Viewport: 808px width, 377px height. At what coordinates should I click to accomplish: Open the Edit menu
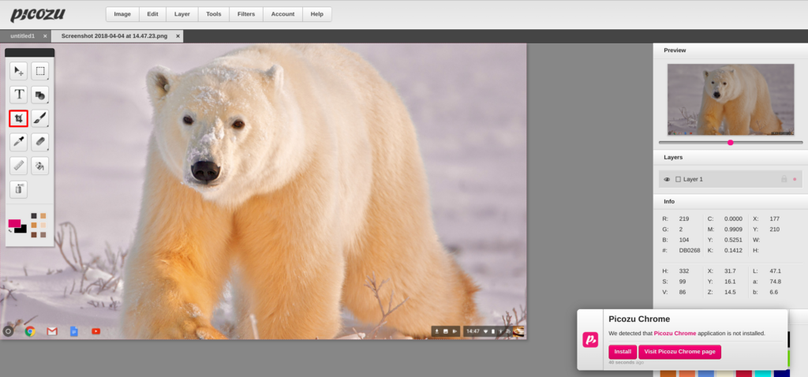click(152, 14)
